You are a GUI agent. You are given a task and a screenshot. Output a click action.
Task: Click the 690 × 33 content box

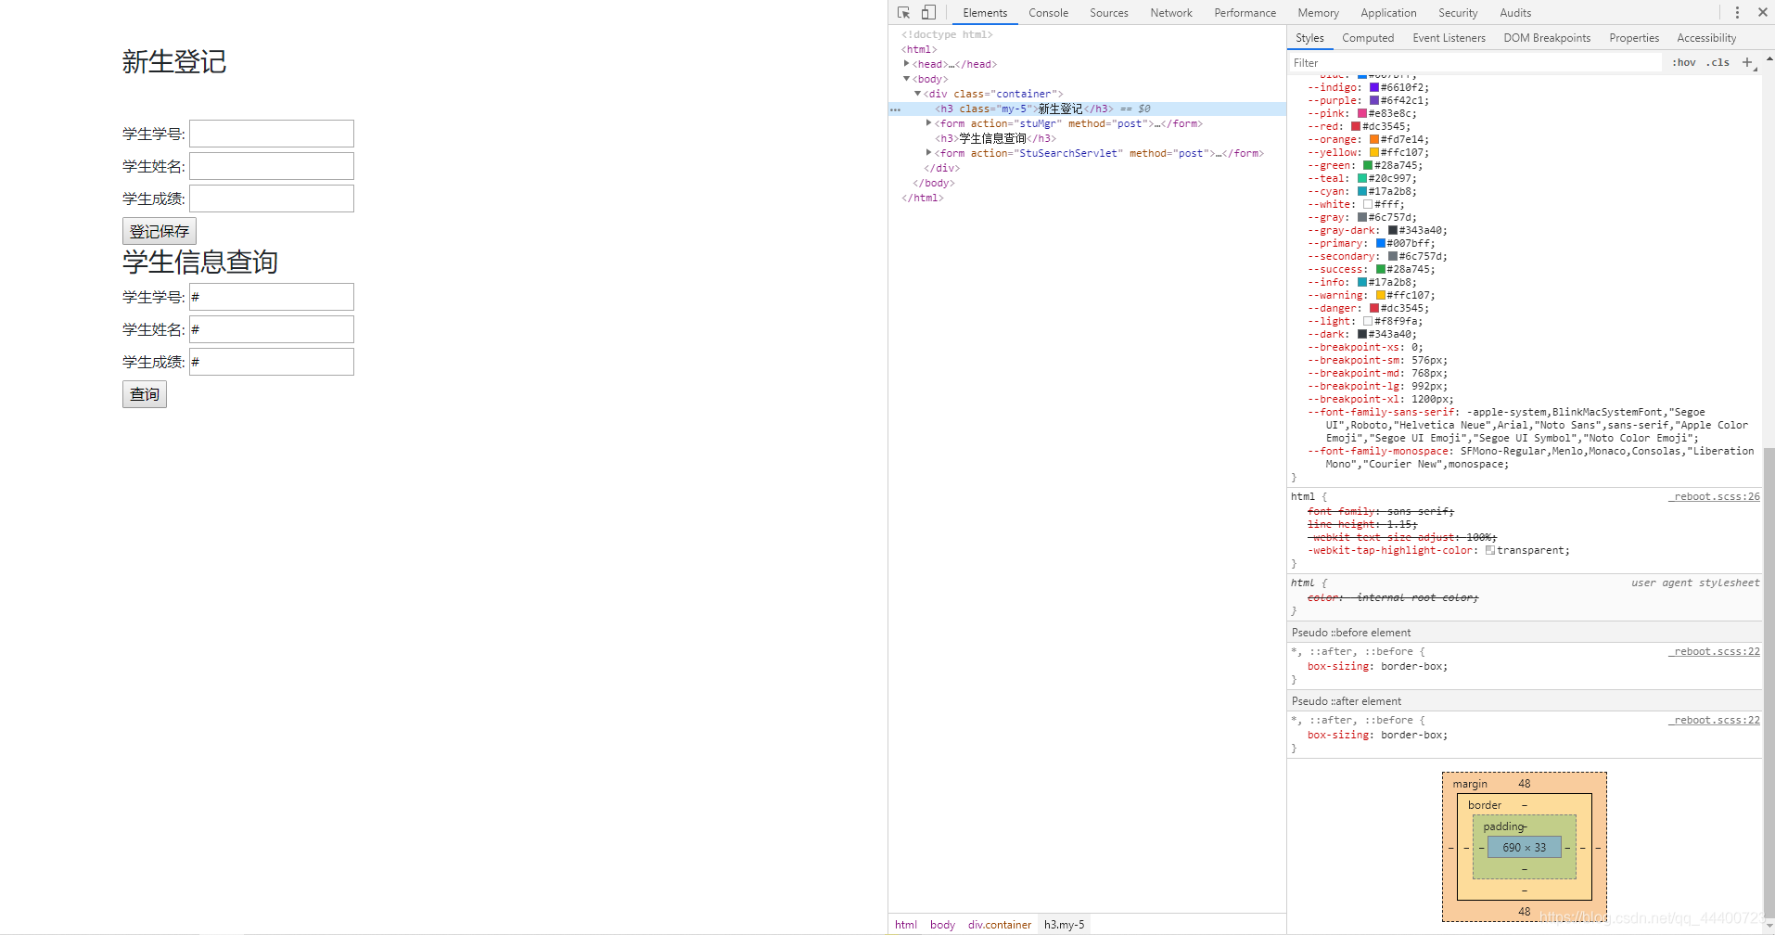pyautogui.click(x=1525, y=847)
